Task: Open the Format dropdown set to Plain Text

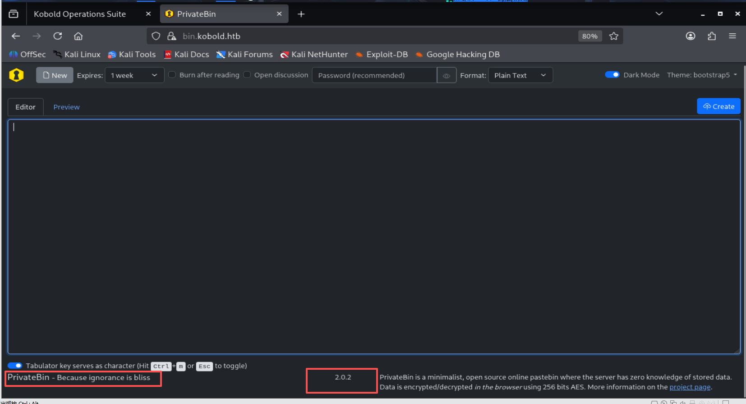Action: (x=520, y=75)
